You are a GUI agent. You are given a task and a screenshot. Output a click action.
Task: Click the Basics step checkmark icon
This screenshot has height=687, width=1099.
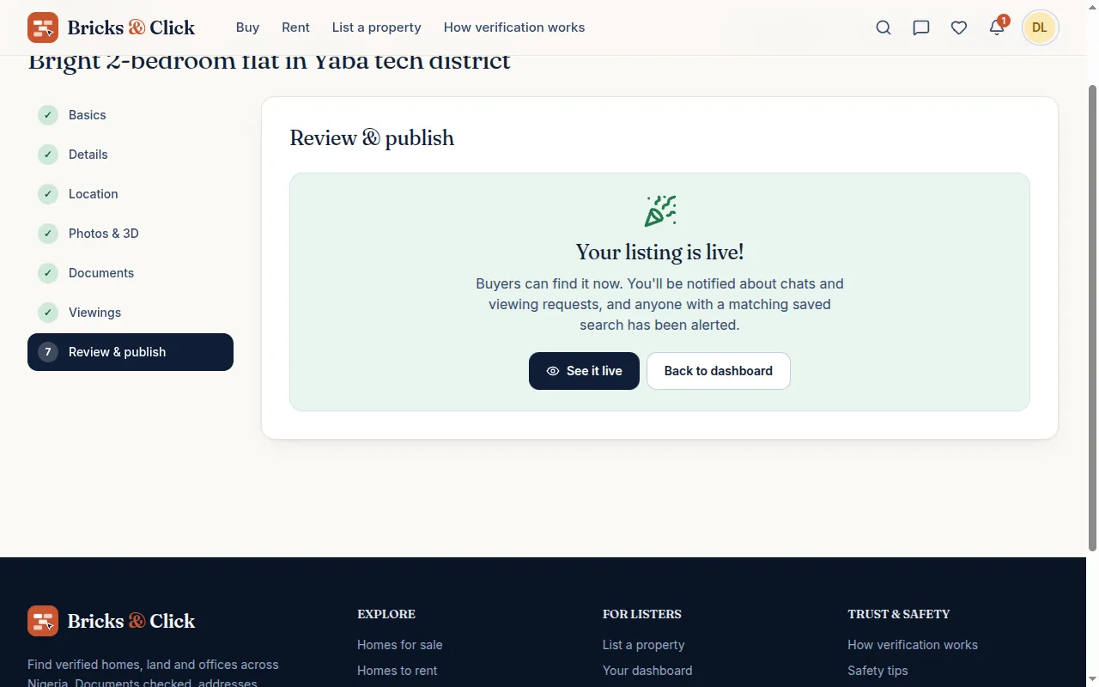coord(48,115)
